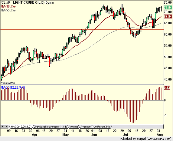
Task: Click the 65.00 price axis label
Action: pyautogui.click(x=168, y=23)
